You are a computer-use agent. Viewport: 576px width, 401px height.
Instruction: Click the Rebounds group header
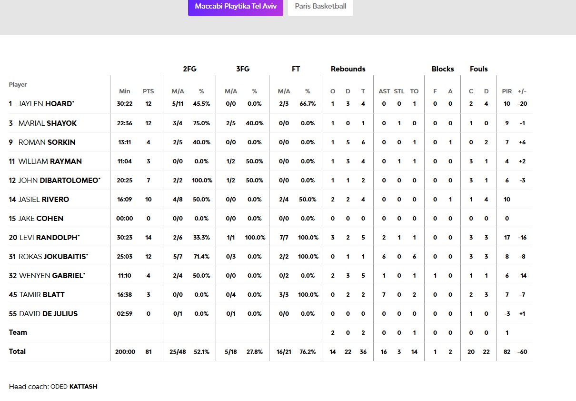tap(348, 69)
